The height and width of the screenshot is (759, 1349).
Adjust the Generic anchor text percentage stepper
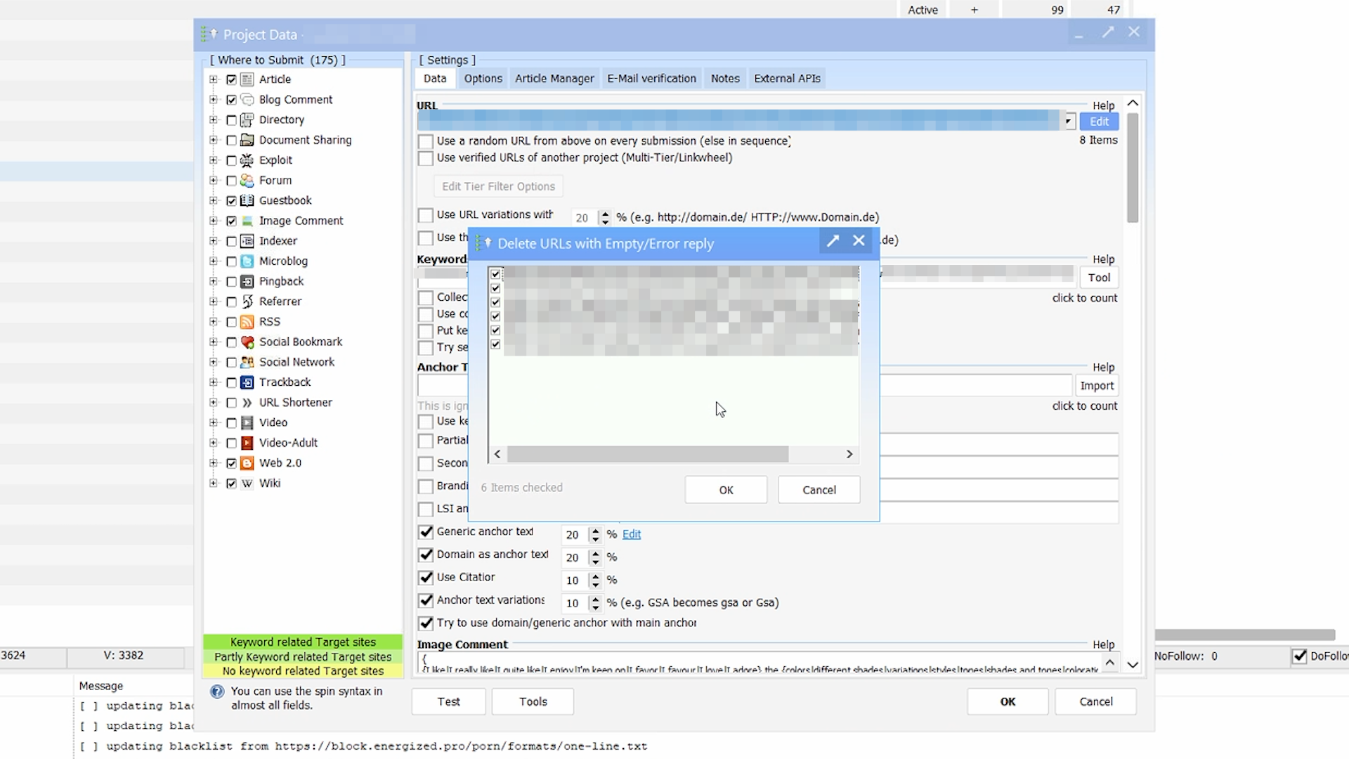coord(595,534)
